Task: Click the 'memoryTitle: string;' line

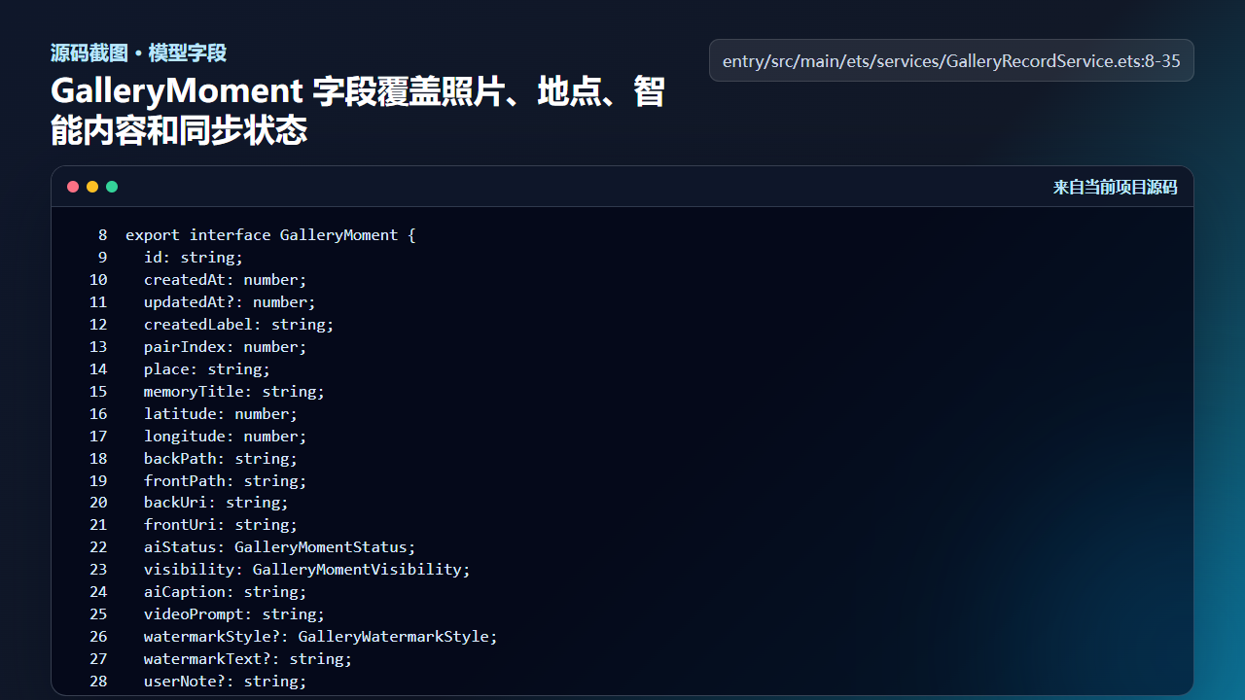Action: pos(234,392)
